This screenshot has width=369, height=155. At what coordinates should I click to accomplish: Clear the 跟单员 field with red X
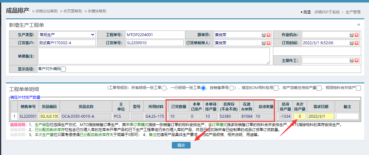point(268,35)
